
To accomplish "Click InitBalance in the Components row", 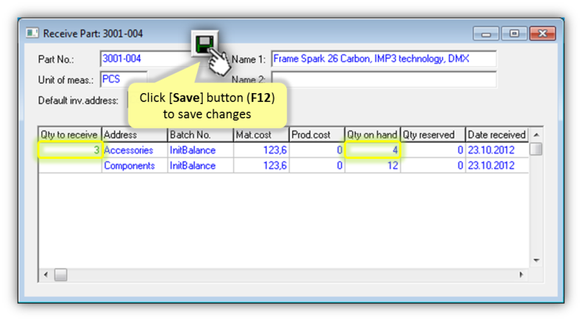I will [200, 165].
